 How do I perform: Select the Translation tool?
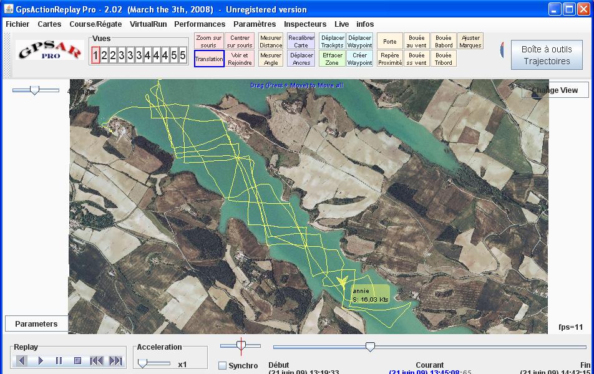(x=209, y=59)
